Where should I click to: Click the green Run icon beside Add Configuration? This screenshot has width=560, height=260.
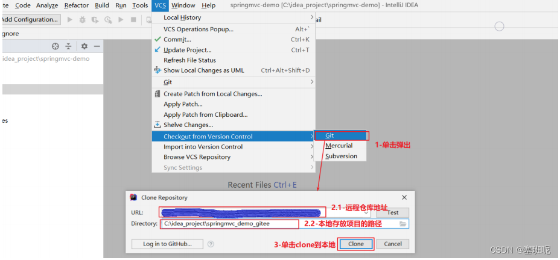pyautogui.click(x=70, y=20)
